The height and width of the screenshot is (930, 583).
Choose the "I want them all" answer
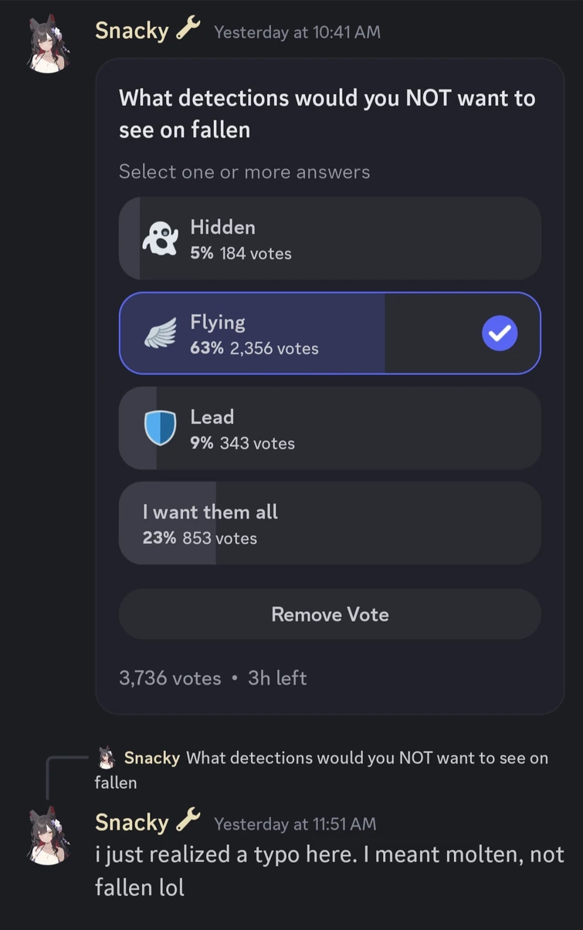pyautogui.click(x=330, y=523)
